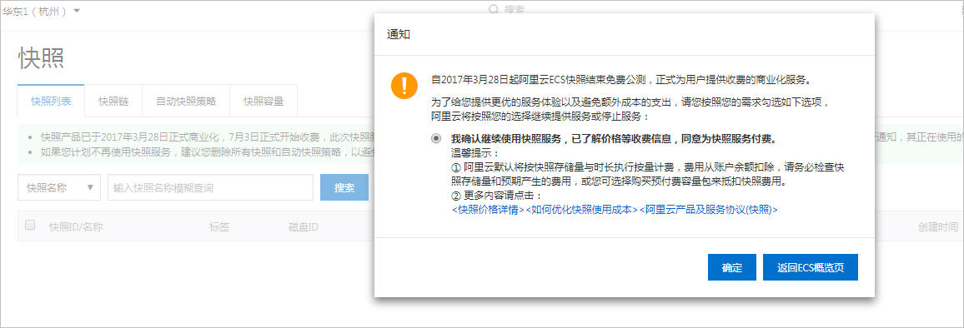Open the 快照容量 tab

[x=264, y=101]
